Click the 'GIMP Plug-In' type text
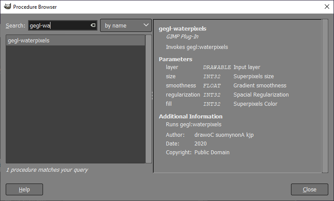 point(182,37)
